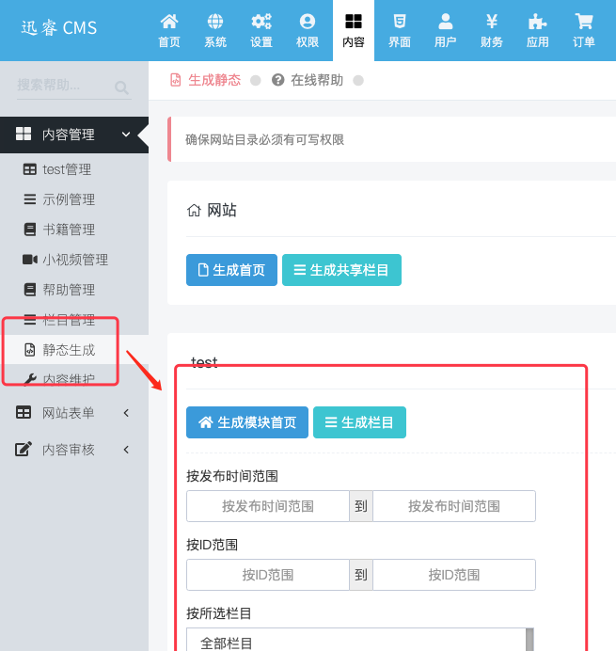
Task: Select 全部栏目 in the category list
Action: coord(227,643)
